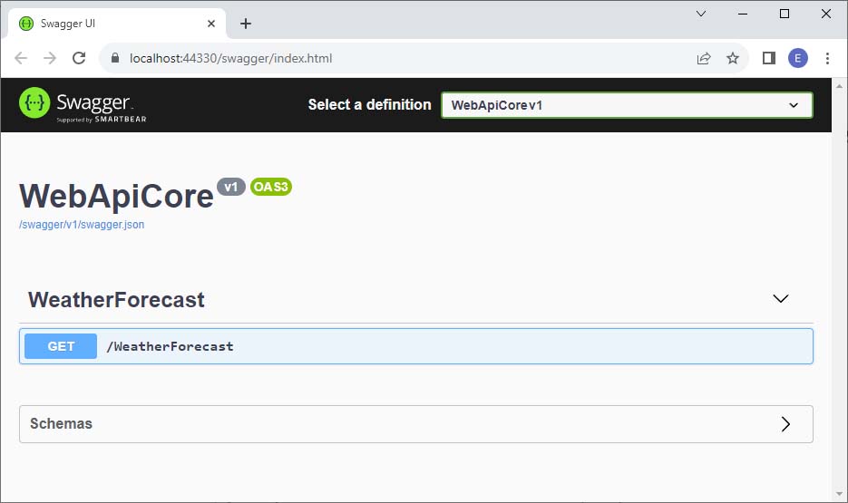The image size is (848, 503).
Task: Toggle the browser side panel icon
Action: (768, 58)
